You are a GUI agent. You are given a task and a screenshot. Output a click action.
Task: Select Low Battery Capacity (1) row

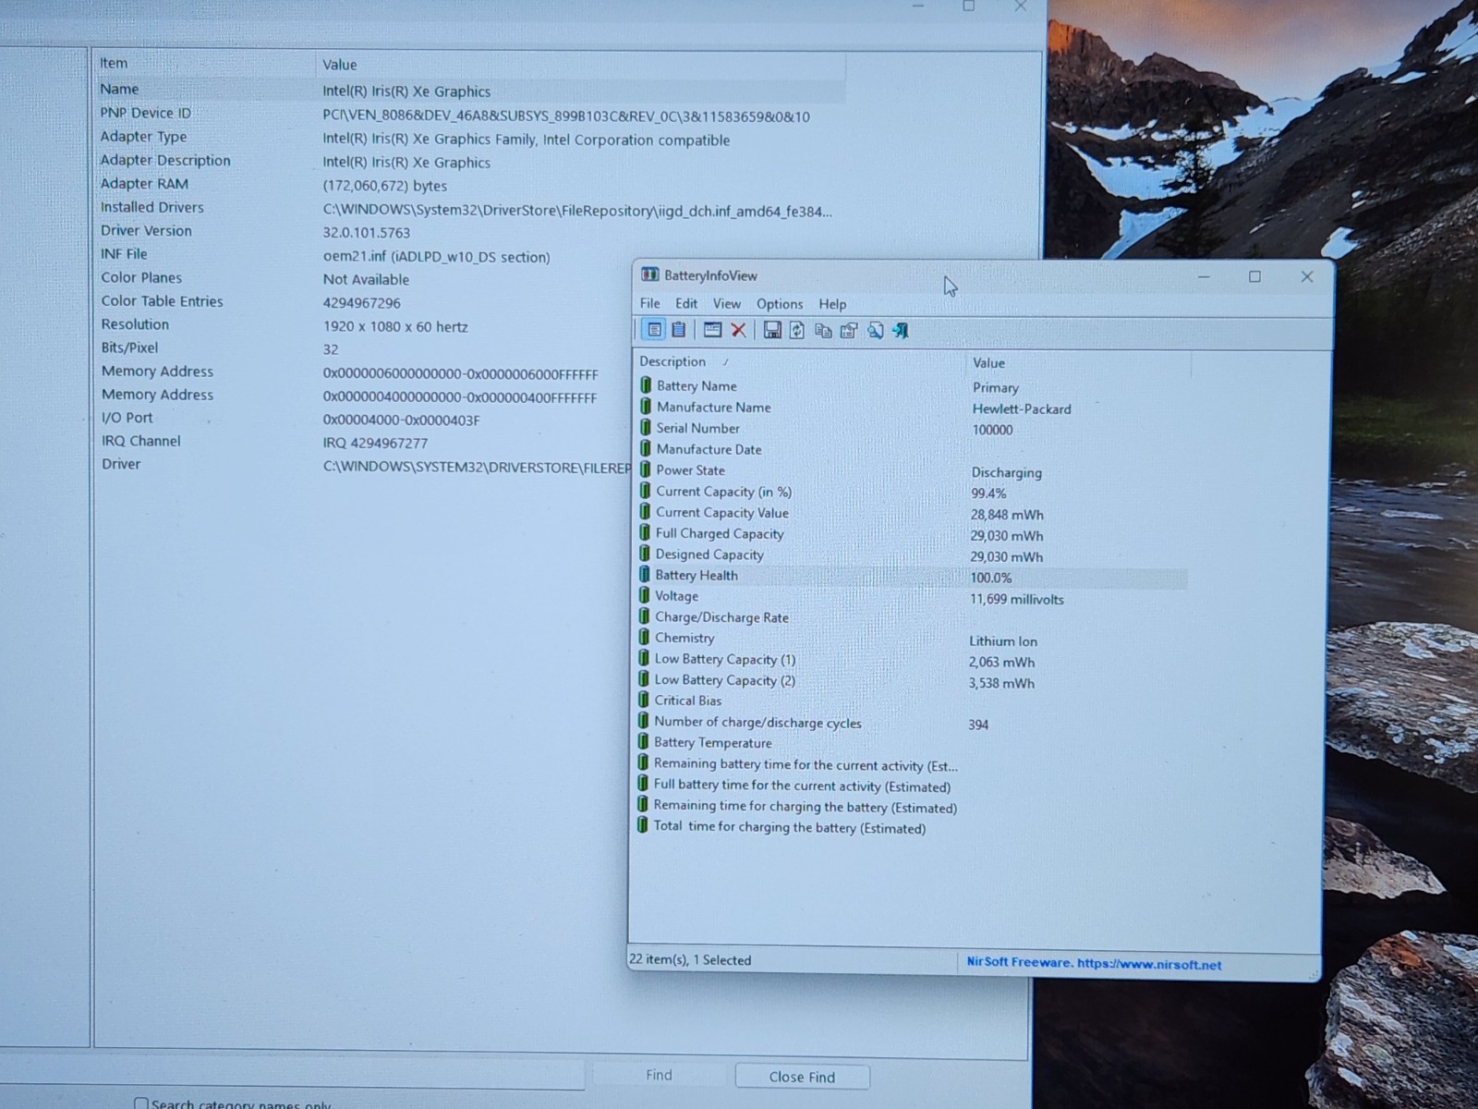pyautogui.click(x=911, y=660)
